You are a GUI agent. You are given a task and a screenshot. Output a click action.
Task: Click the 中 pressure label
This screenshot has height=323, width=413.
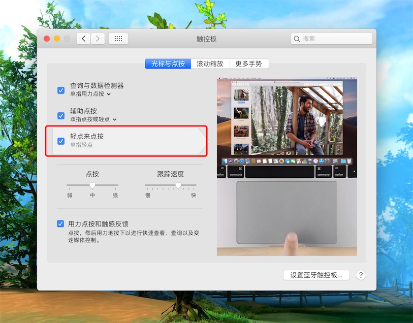click(x=92, y=195)
